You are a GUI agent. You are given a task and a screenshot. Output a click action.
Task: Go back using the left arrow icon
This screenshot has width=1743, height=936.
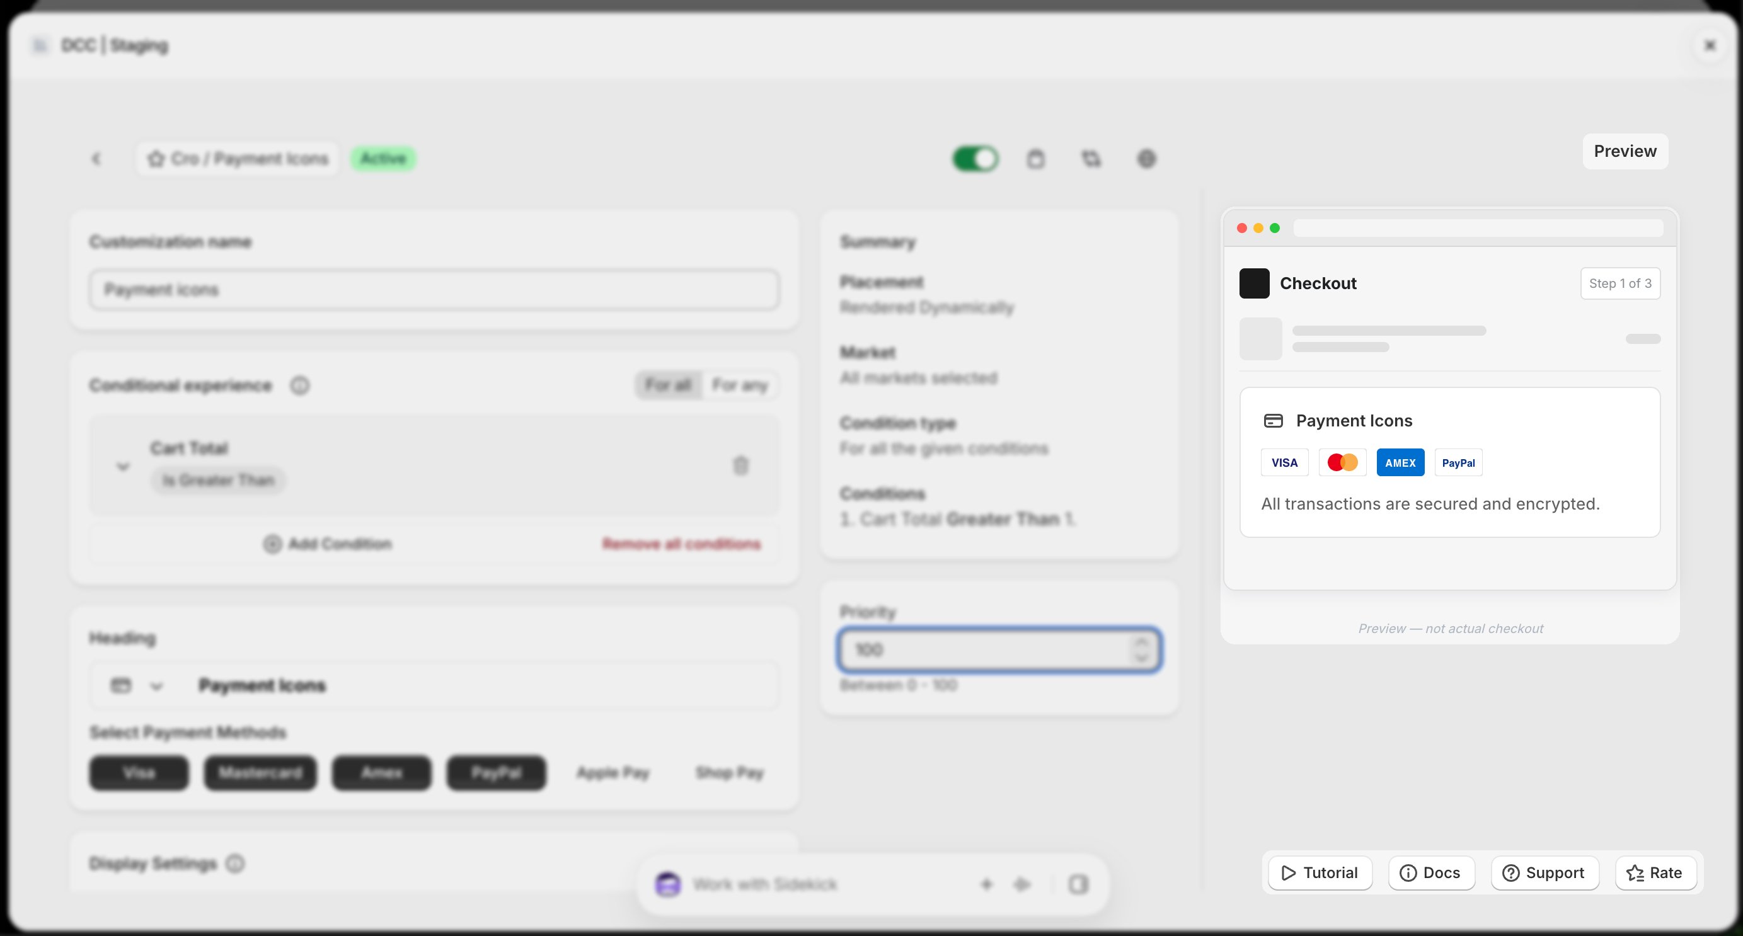pos(96,159)
